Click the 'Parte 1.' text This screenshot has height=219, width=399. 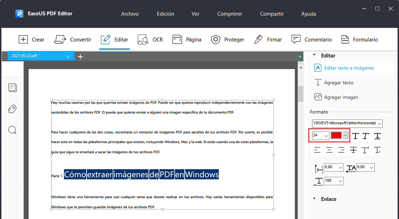57,176
